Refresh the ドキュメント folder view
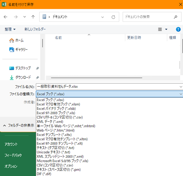This screenshot has height=176, width=183. coord(113,17)
